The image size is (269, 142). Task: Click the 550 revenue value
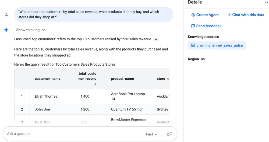84,122
